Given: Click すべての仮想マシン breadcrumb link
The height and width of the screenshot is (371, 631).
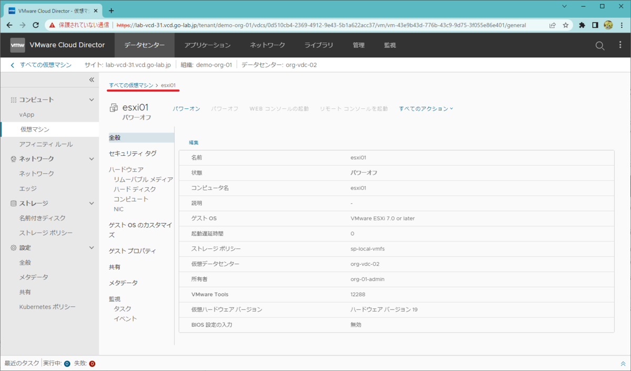Looking at the screenshot, I should coord(131,85).
